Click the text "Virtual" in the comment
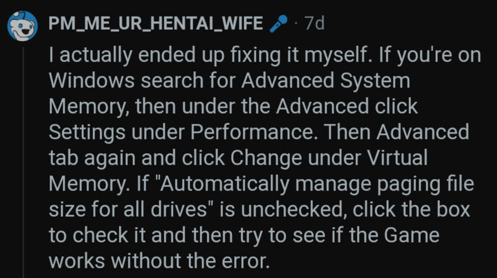Viewport: 497px width, 278px height. [395, 158]
